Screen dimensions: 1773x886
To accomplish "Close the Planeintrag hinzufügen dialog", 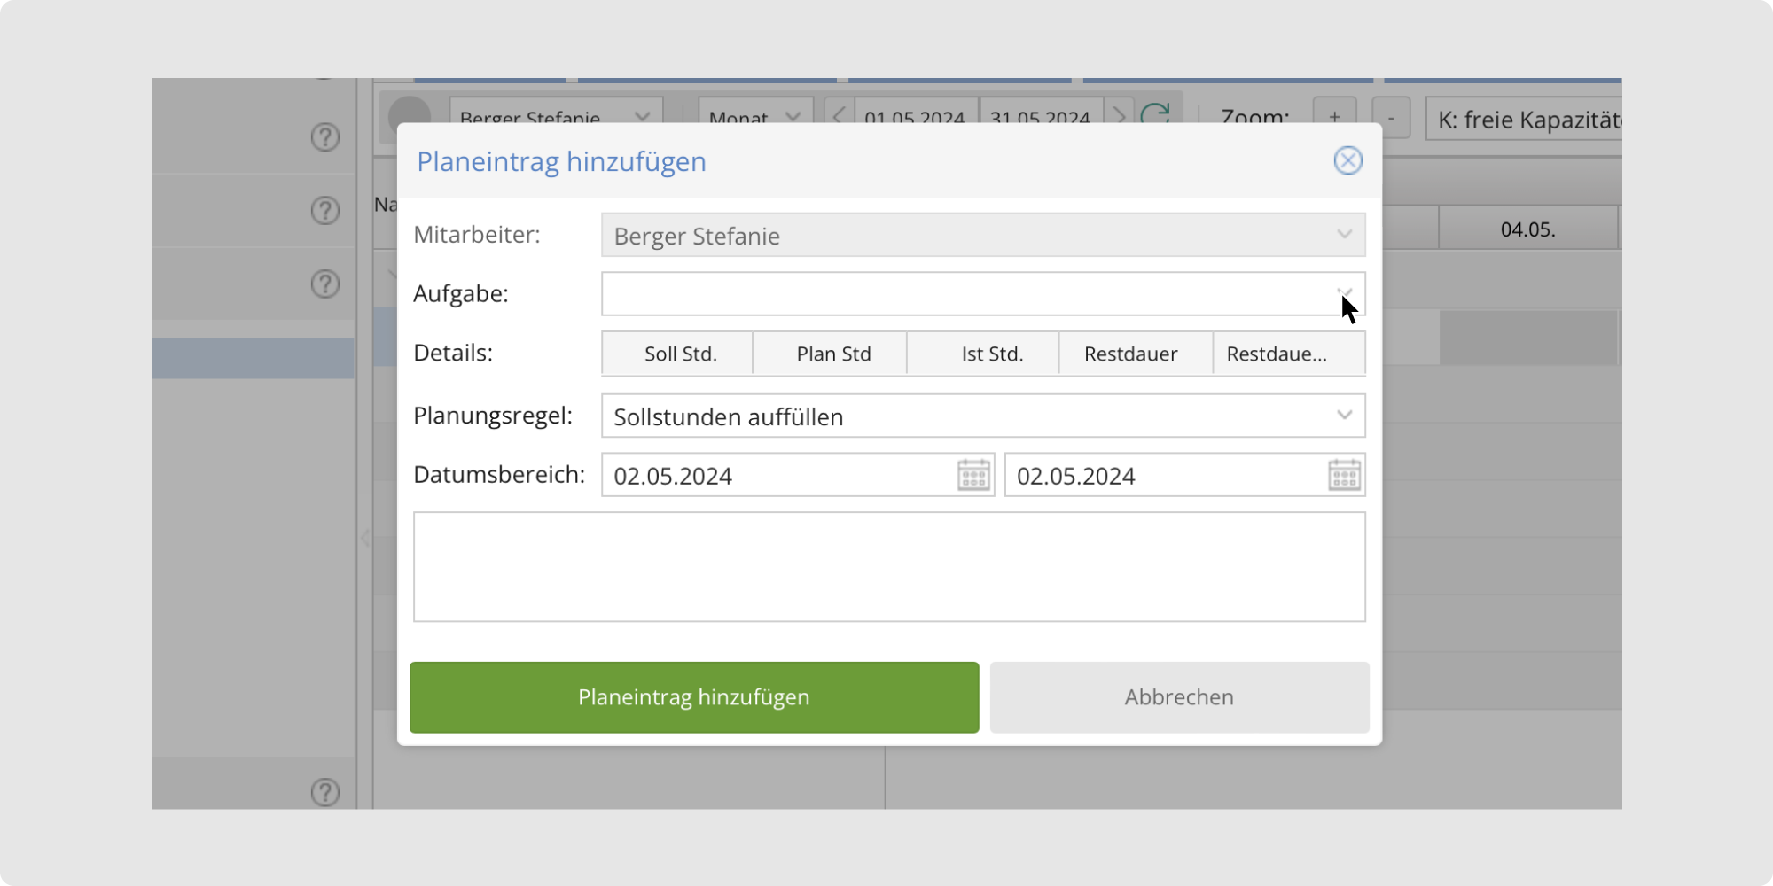I will click(x=1347, y=160).
